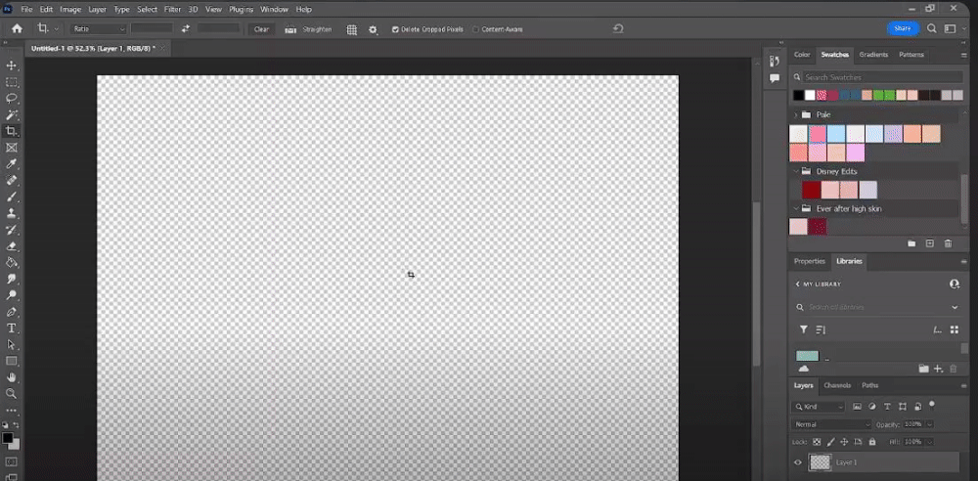
Task: Open the Plugins menu
Action: click(x=241, y=10)
